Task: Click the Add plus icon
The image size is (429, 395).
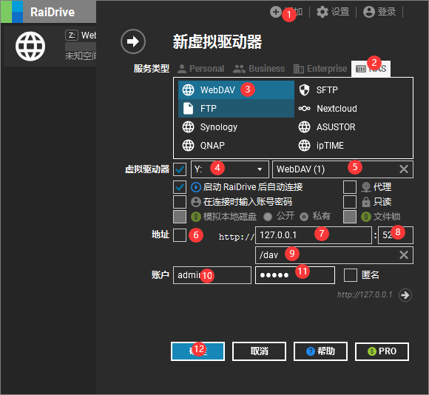Action: (x=275, y=12)
